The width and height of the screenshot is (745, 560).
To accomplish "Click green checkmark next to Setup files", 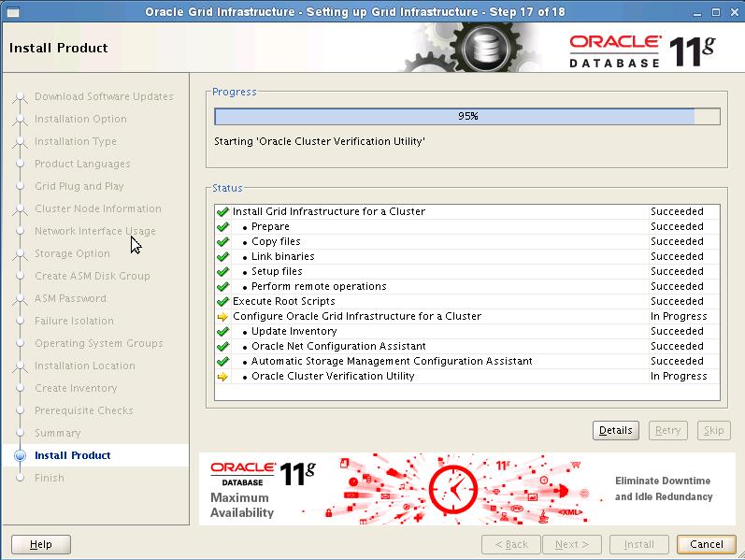I will (222, 271).
